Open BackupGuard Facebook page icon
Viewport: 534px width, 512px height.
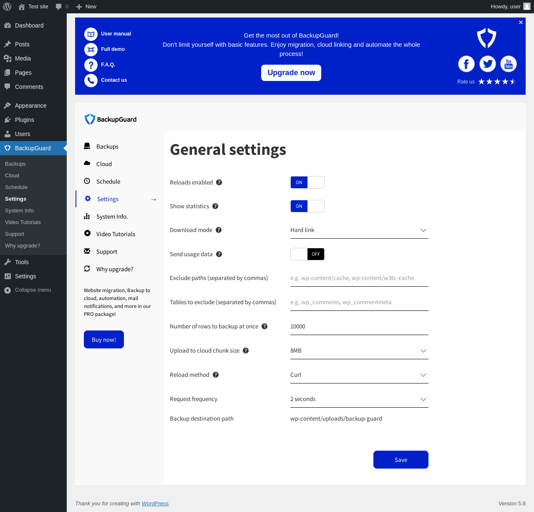click(466, 64)
